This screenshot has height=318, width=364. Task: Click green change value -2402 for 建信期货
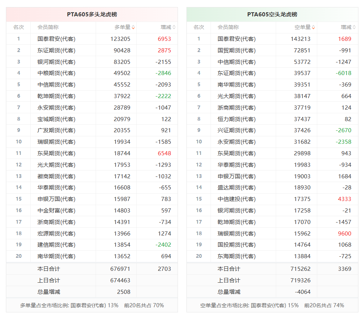[163, 245]
